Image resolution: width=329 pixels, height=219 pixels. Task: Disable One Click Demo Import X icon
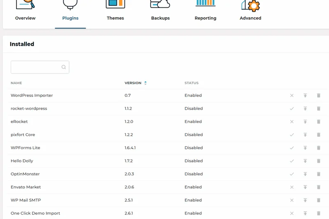(292, 213)
